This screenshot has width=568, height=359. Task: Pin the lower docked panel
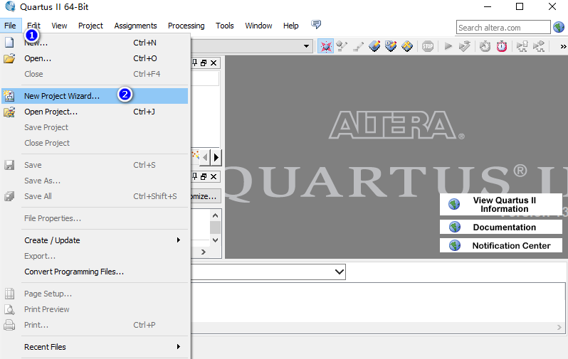tap(195, 176)
